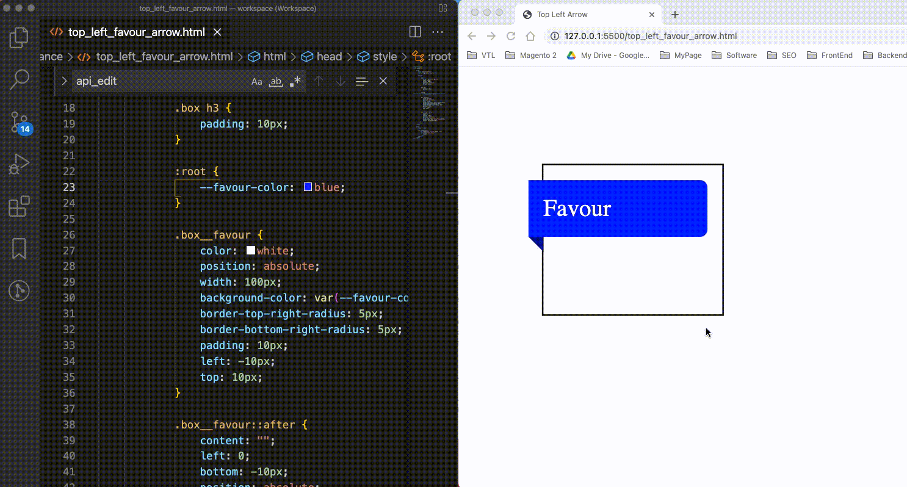Toggle Find in Selection in find widget
The height and width of the screenshot is (487, 907).
(362, 81)
